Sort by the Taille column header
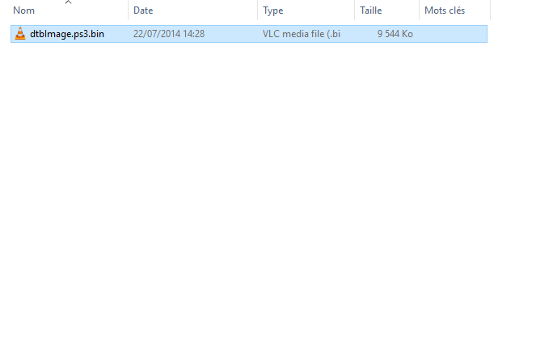The height and width of the screenshot is (349, 553). coord(370,11)
